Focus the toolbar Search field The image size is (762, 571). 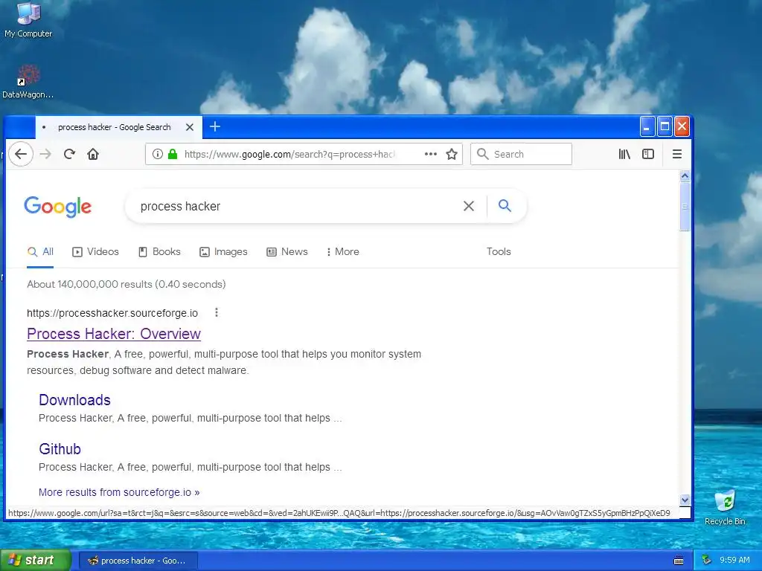522,155
